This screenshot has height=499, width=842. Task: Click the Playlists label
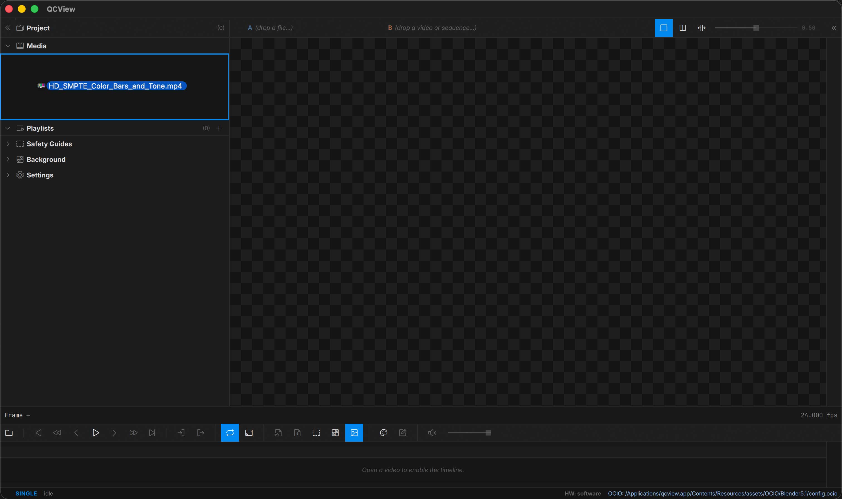(x=40, y=128)
